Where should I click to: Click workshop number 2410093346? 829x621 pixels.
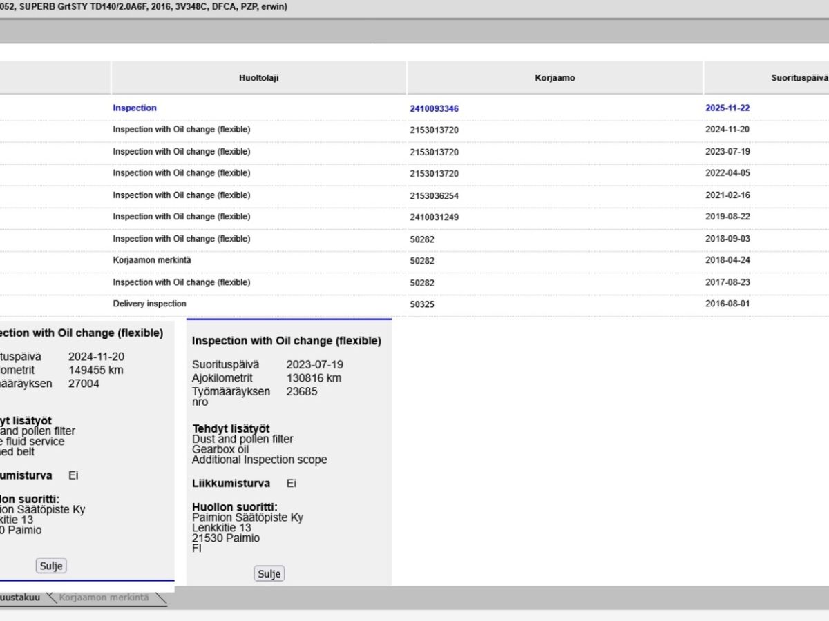(434, 109)
